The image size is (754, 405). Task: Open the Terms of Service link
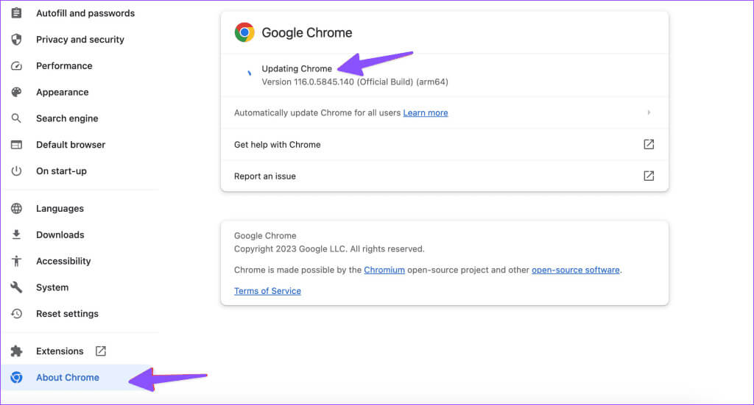coord(267,291)
